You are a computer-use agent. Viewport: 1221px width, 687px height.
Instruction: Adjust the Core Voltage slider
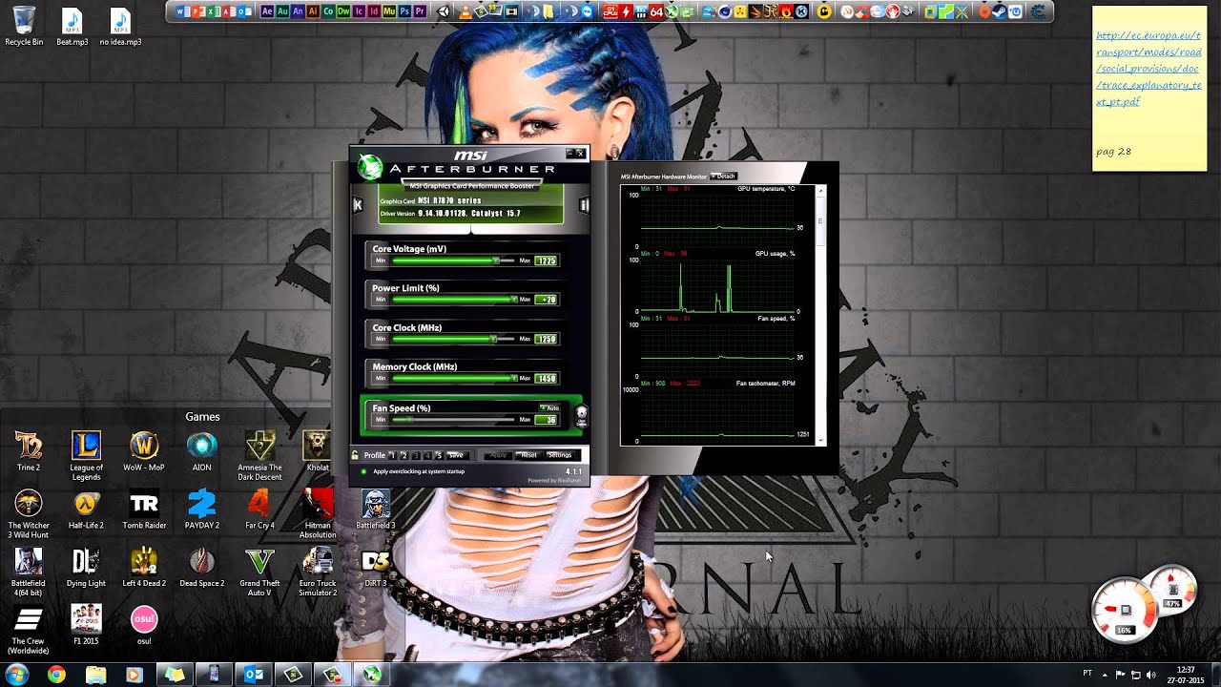point(452,260)
